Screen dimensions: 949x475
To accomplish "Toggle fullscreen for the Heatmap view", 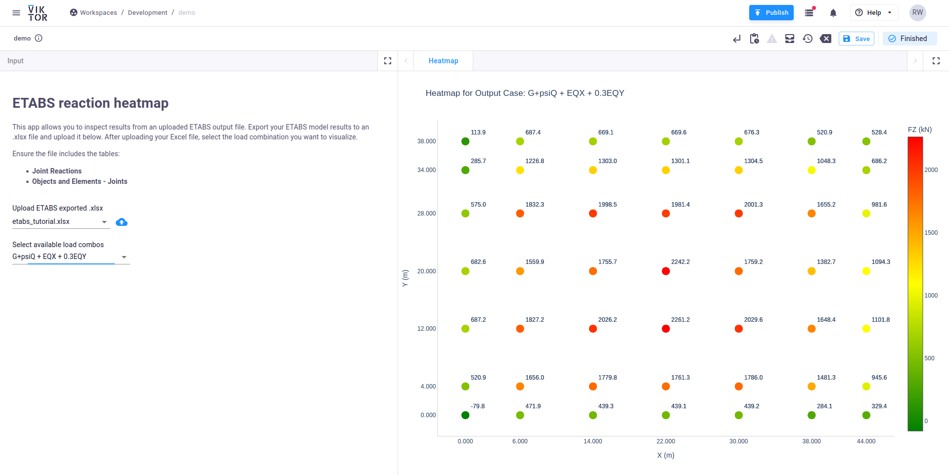I will 936,61.
